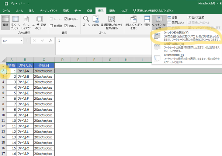Switch to the ヘルプ ribbon tab
This screenshot has width=222, height=156.
coord(124,11)
